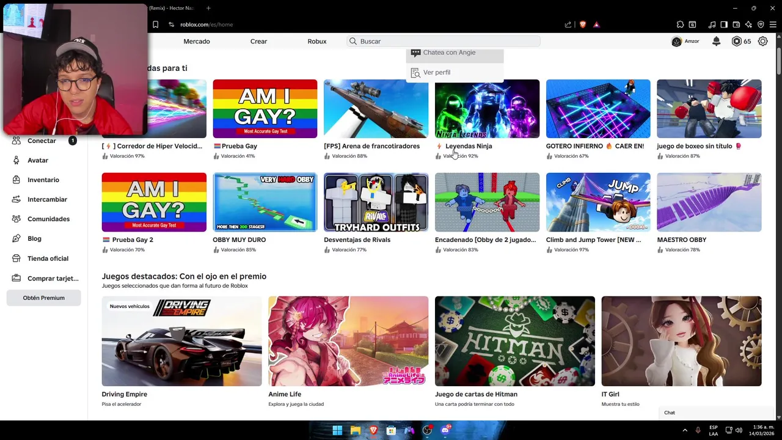Select Ver perfil from the dropdown

[455, 72]
